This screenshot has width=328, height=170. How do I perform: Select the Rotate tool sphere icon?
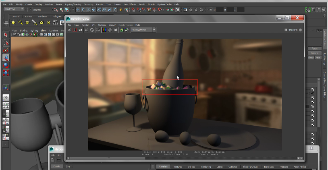[6, 65]
